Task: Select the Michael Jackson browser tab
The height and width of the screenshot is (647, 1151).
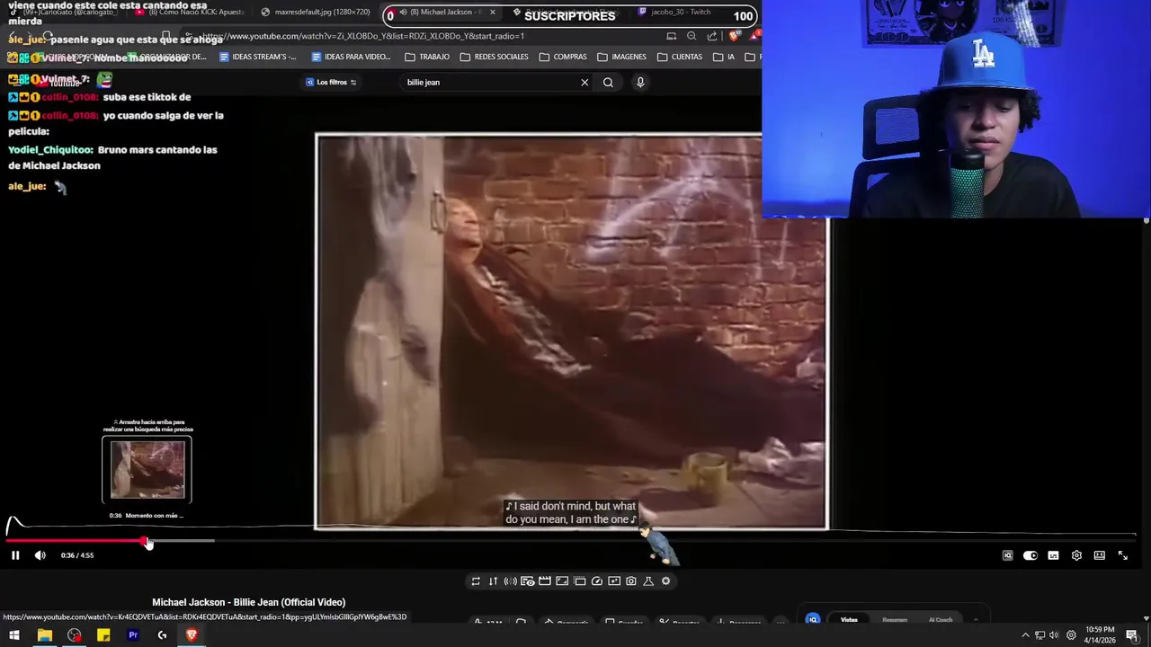Action: pyautogui.click(x=441, y=13)
